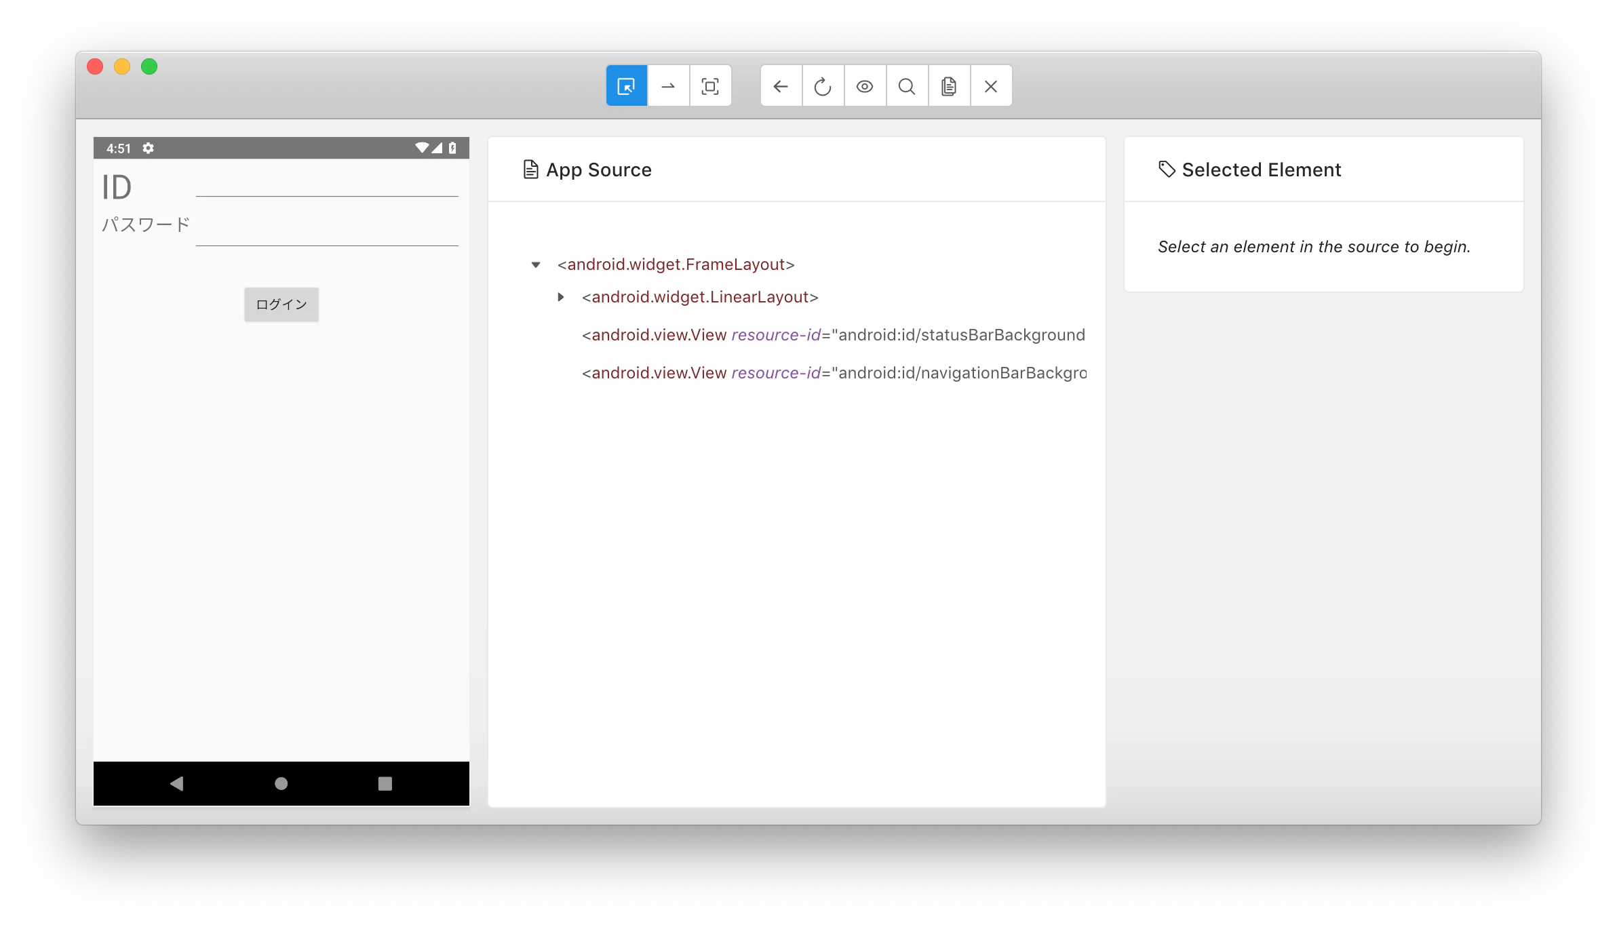Click the WiFi signal icon in device
1617x925 pixels.
[x=422, y=148]
